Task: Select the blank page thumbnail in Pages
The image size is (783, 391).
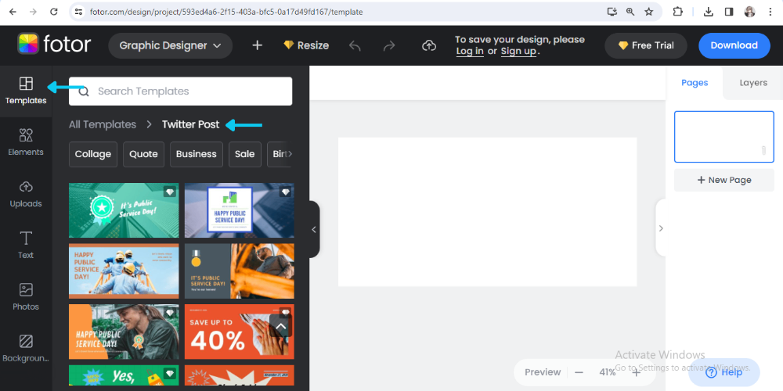Action: click(724, 137)
